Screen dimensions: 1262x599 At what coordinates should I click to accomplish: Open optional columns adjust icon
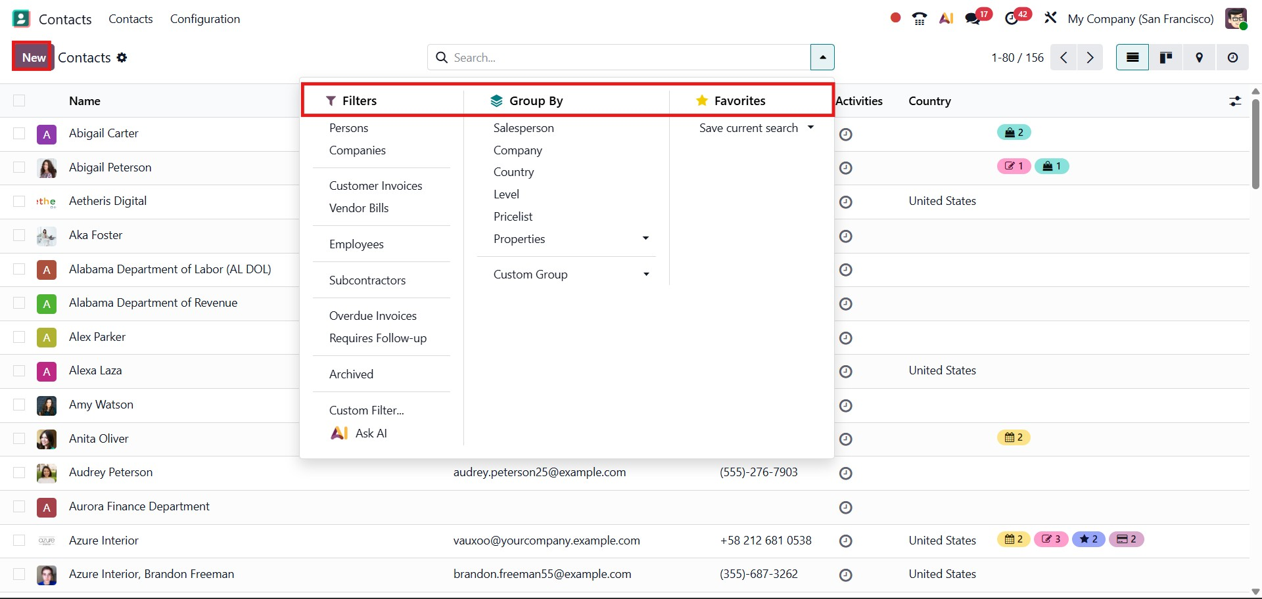tap(1235, 101)
